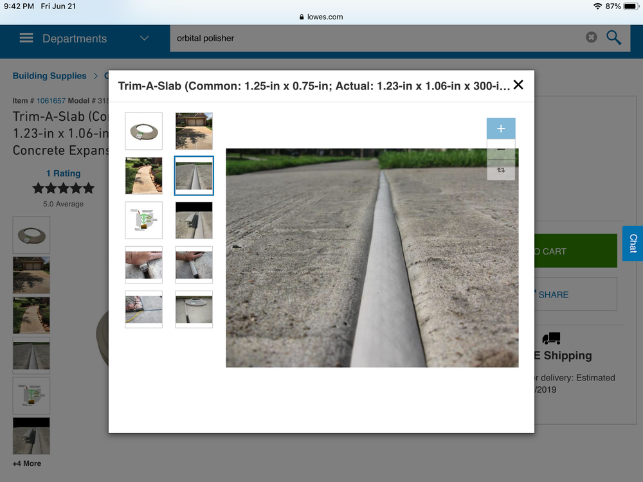Click the concrete joint thumbnail on background page

pos(31,355)
